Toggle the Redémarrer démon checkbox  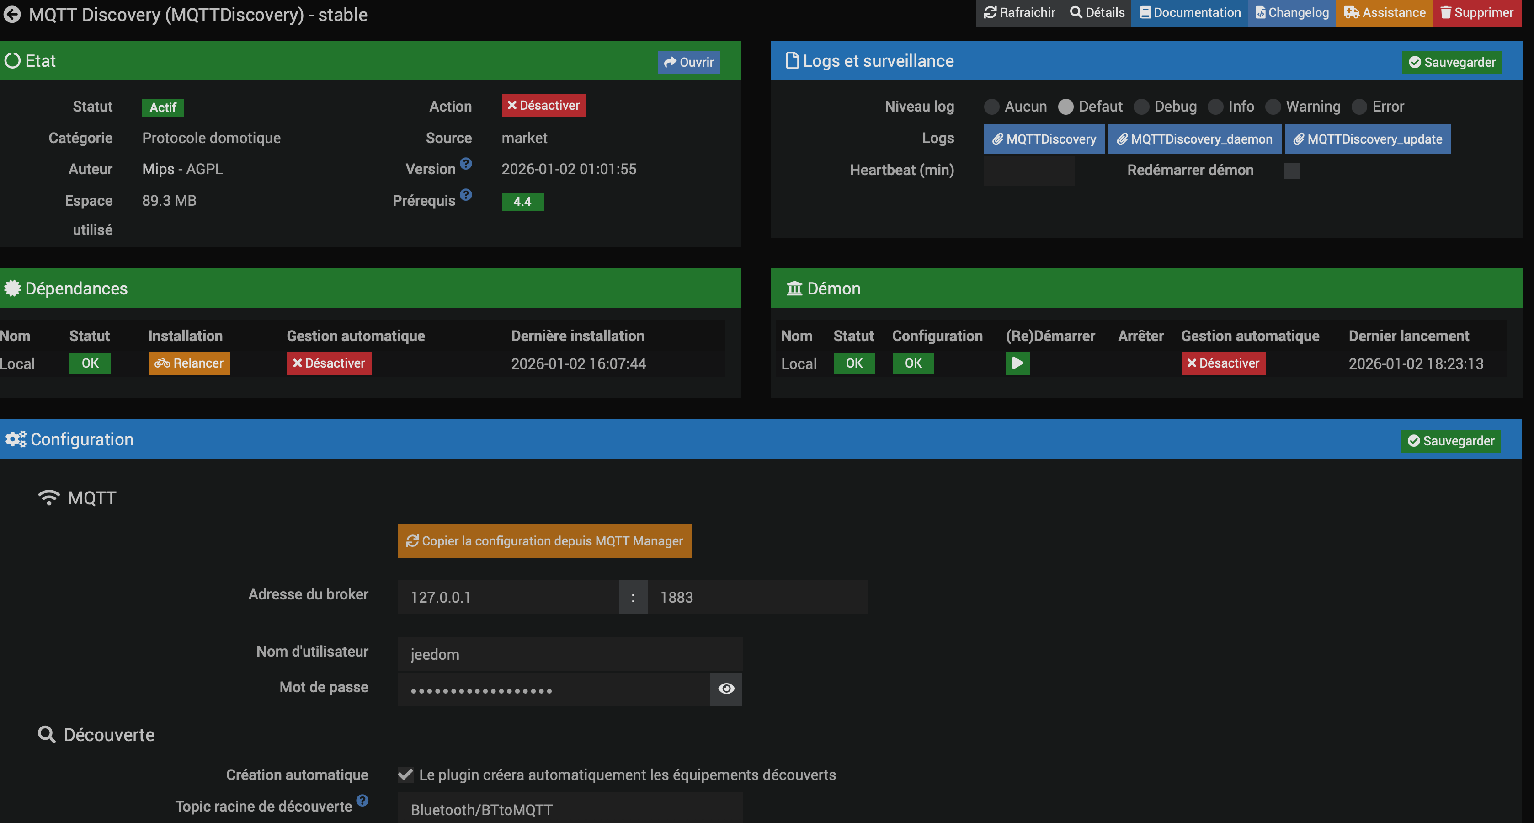[1291, 171]
